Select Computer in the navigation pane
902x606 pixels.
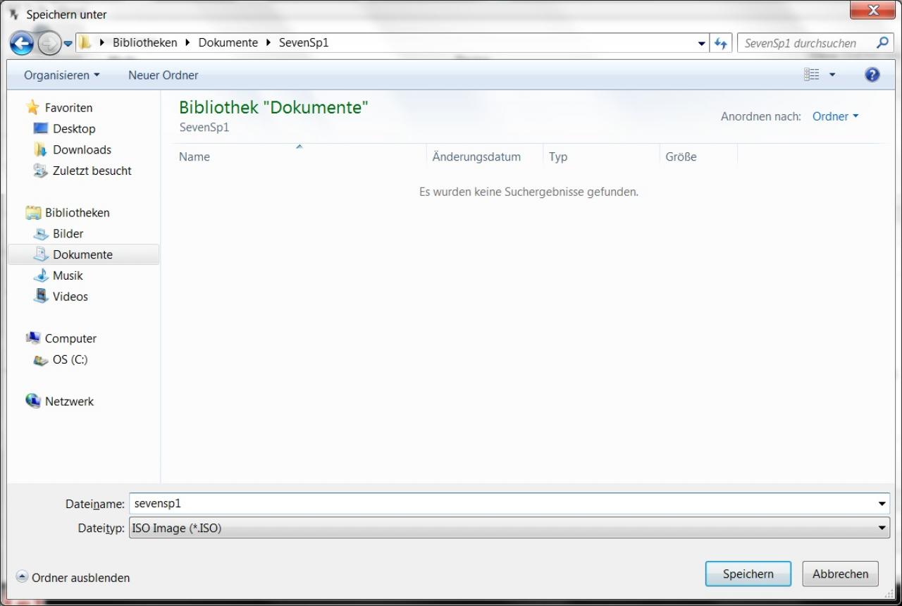point(70,338)
